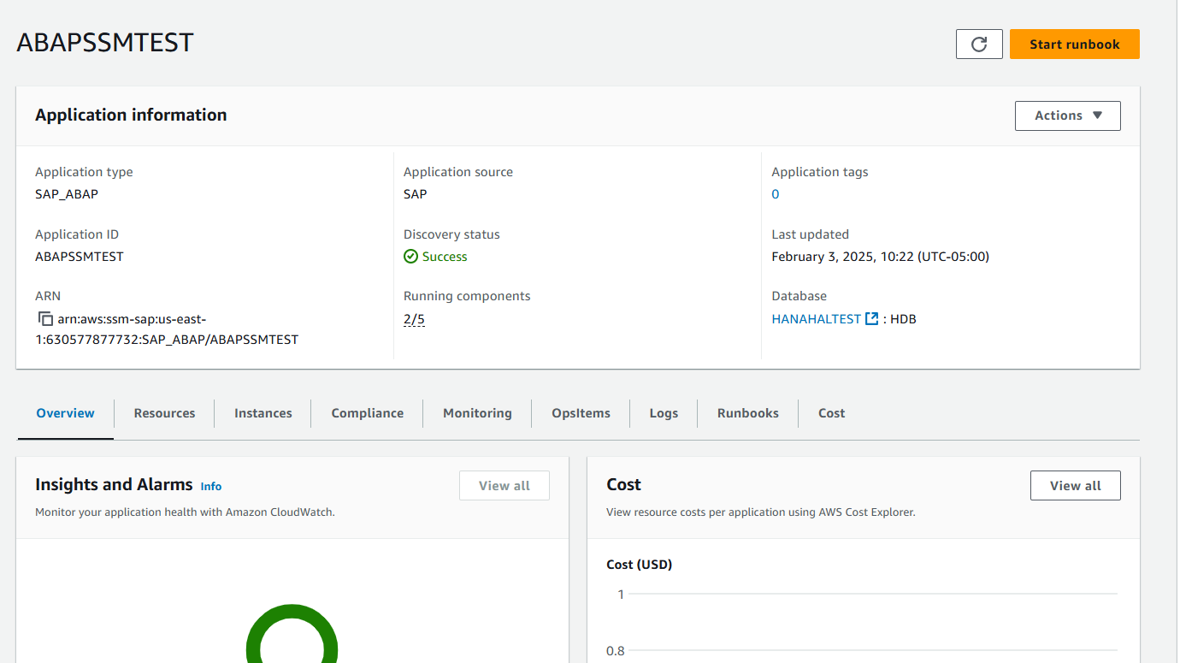The image size is (1180, 663).
Task: Click the application tags count 0
Action: point(776,194)
